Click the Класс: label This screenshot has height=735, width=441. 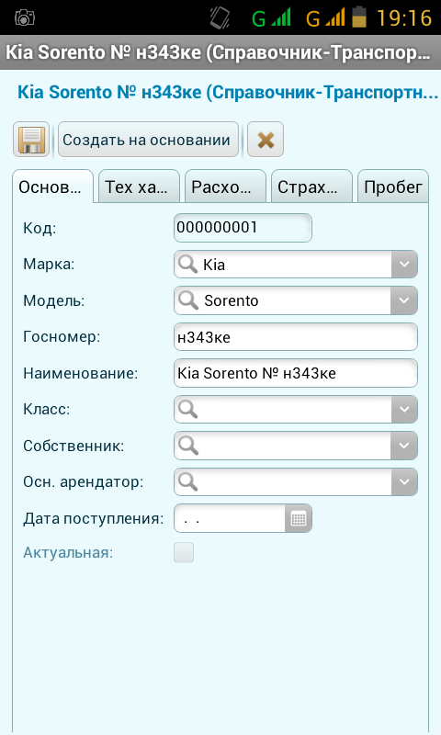46,409
